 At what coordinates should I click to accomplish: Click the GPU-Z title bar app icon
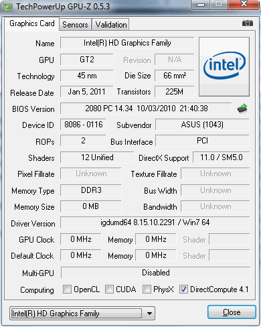(7, 7)
